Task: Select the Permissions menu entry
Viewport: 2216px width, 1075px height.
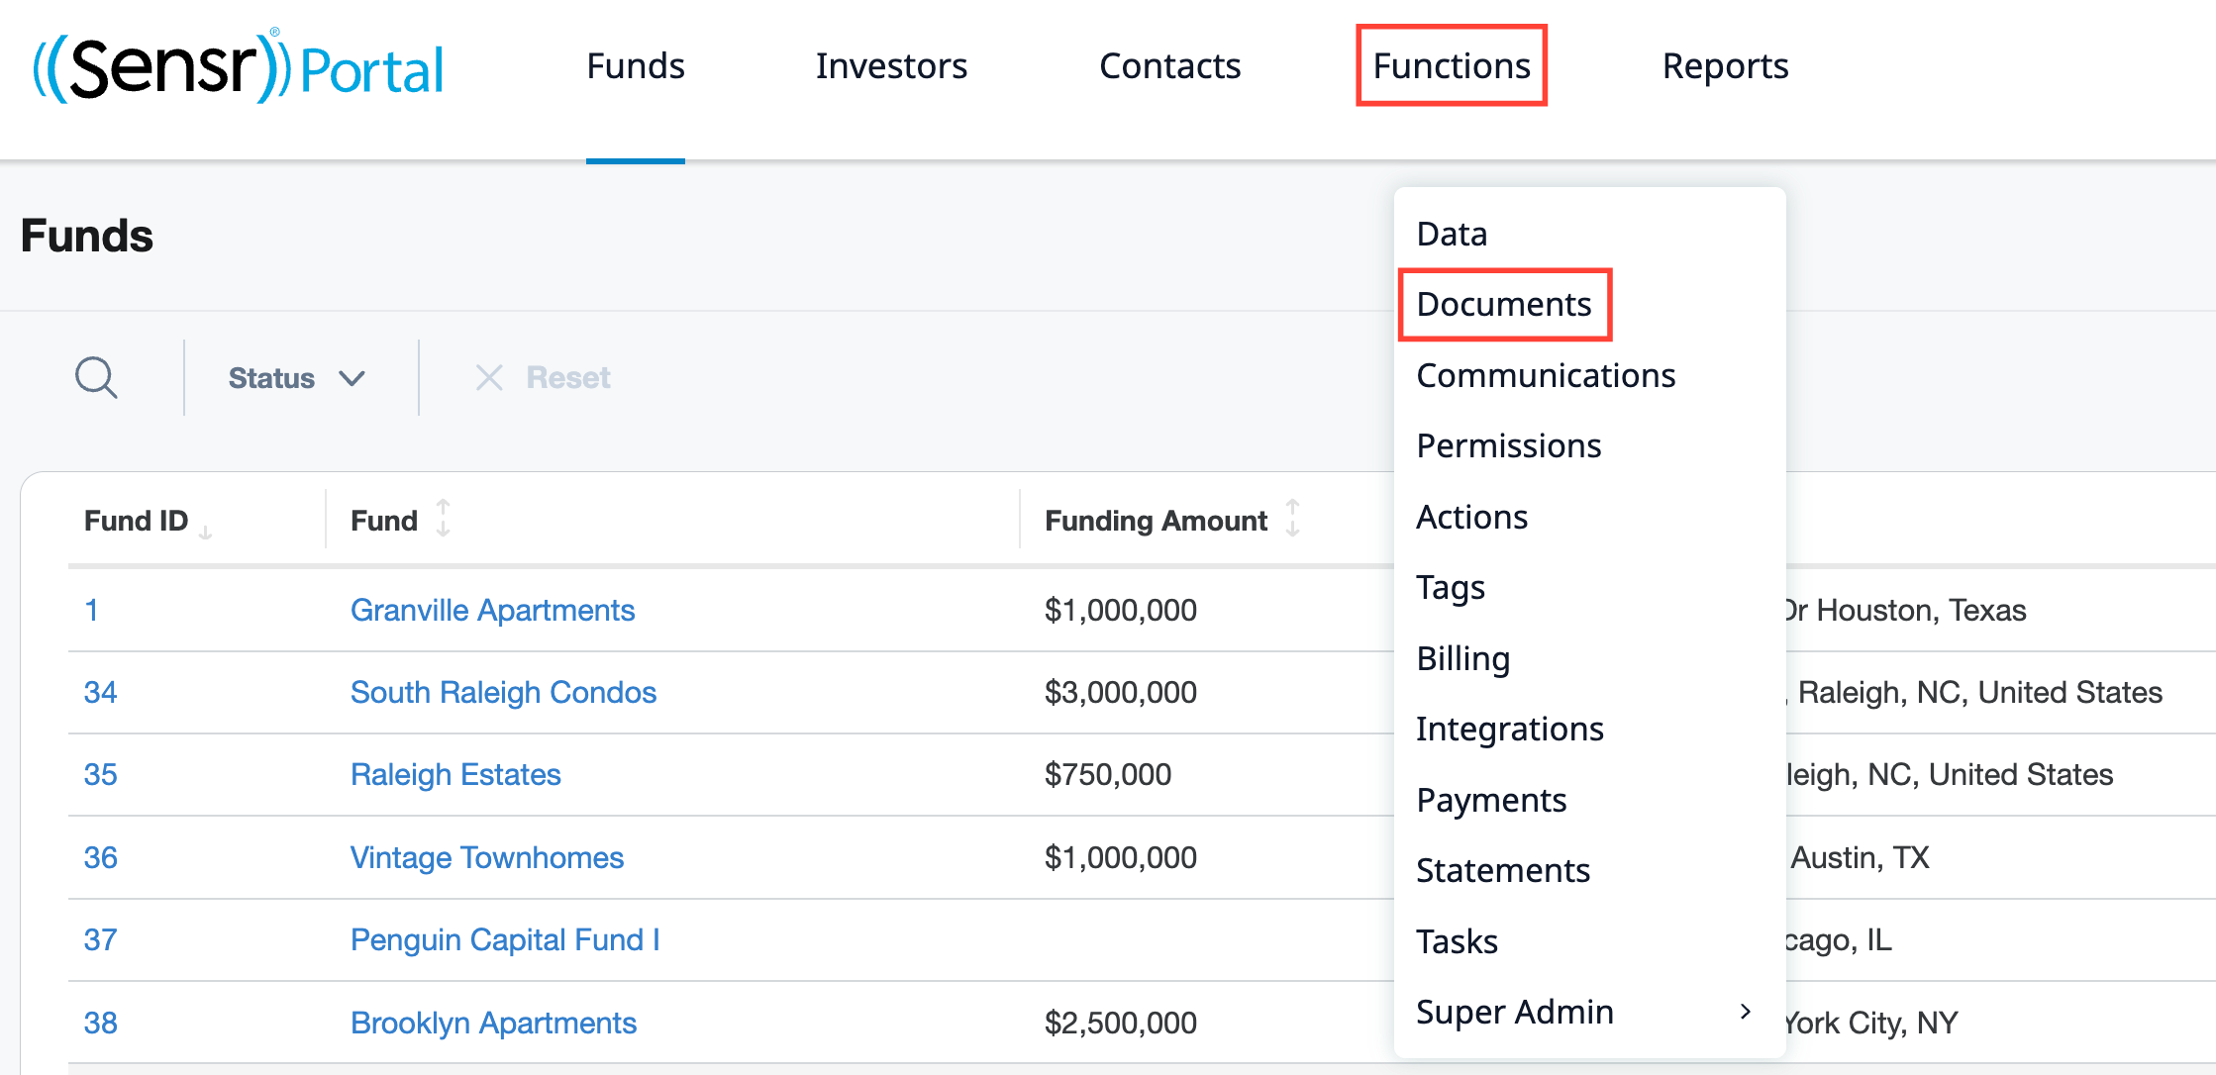Action: (1508, 445)
